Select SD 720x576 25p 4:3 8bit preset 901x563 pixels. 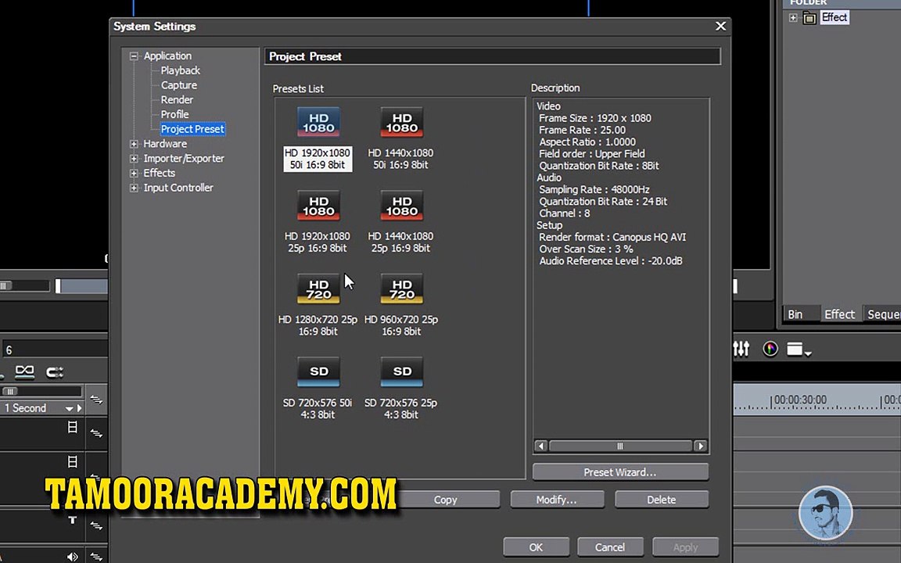[x=401, y=389]
